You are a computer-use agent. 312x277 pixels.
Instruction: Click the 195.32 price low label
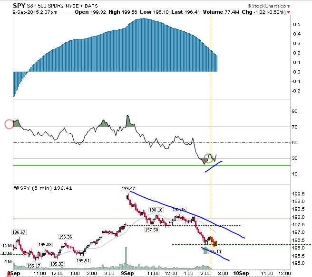57,264
